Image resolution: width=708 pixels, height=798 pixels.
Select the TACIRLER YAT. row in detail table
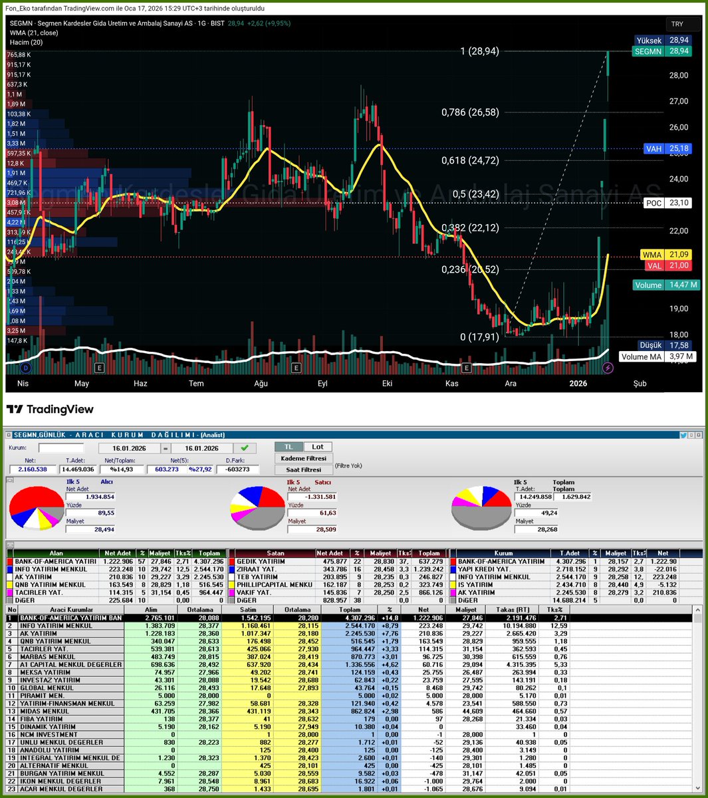[x=349, y=648]
